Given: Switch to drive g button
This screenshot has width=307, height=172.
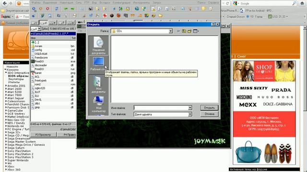Looking at the screenshot, I should click(71, 23).
